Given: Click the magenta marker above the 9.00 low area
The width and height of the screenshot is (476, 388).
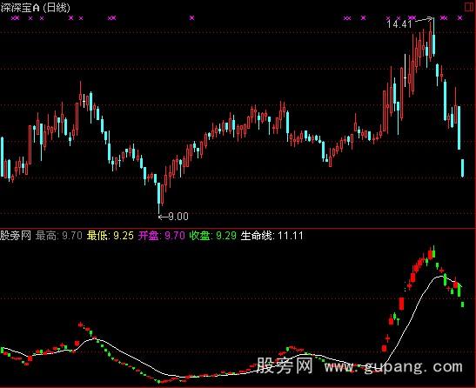Looking at the screenshot, I should [x=191, y=18].
